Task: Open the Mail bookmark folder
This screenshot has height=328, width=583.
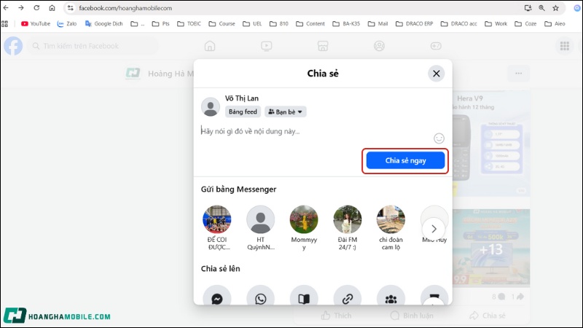Action: coord(377,24)
